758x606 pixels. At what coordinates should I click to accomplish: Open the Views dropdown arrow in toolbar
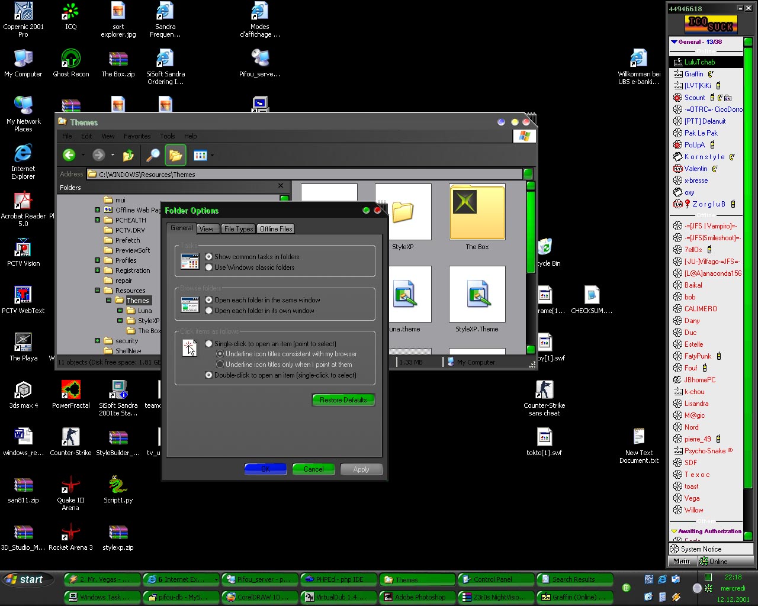(x=212, y=156)
